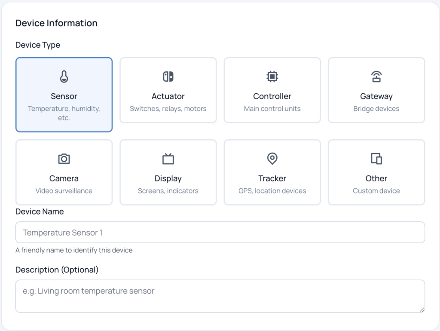
Task: Click the "Description (Optional)" field label
Action: click(57, 270)
